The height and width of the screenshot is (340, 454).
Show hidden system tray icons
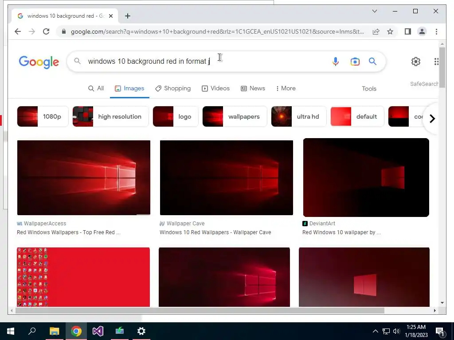click(x=375, y=331)
